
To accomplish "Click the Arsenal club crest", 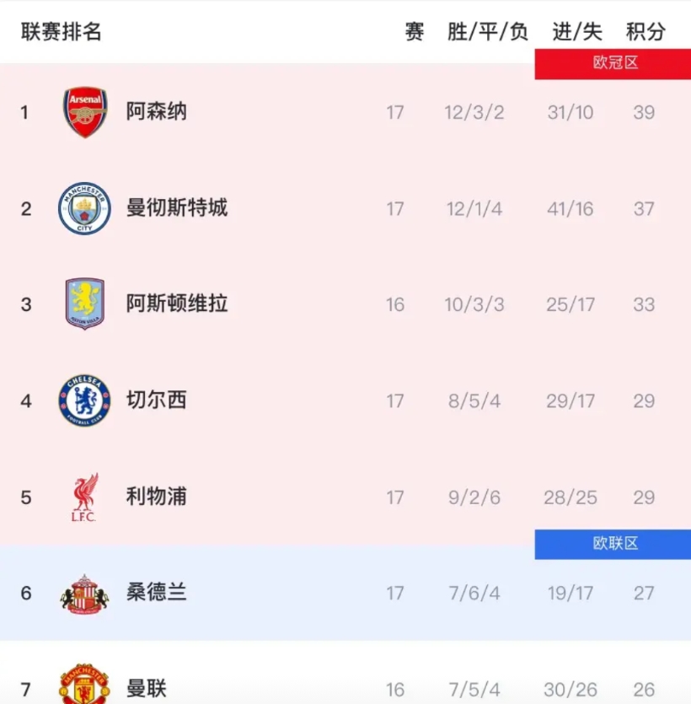I will [x=85, y=112].
